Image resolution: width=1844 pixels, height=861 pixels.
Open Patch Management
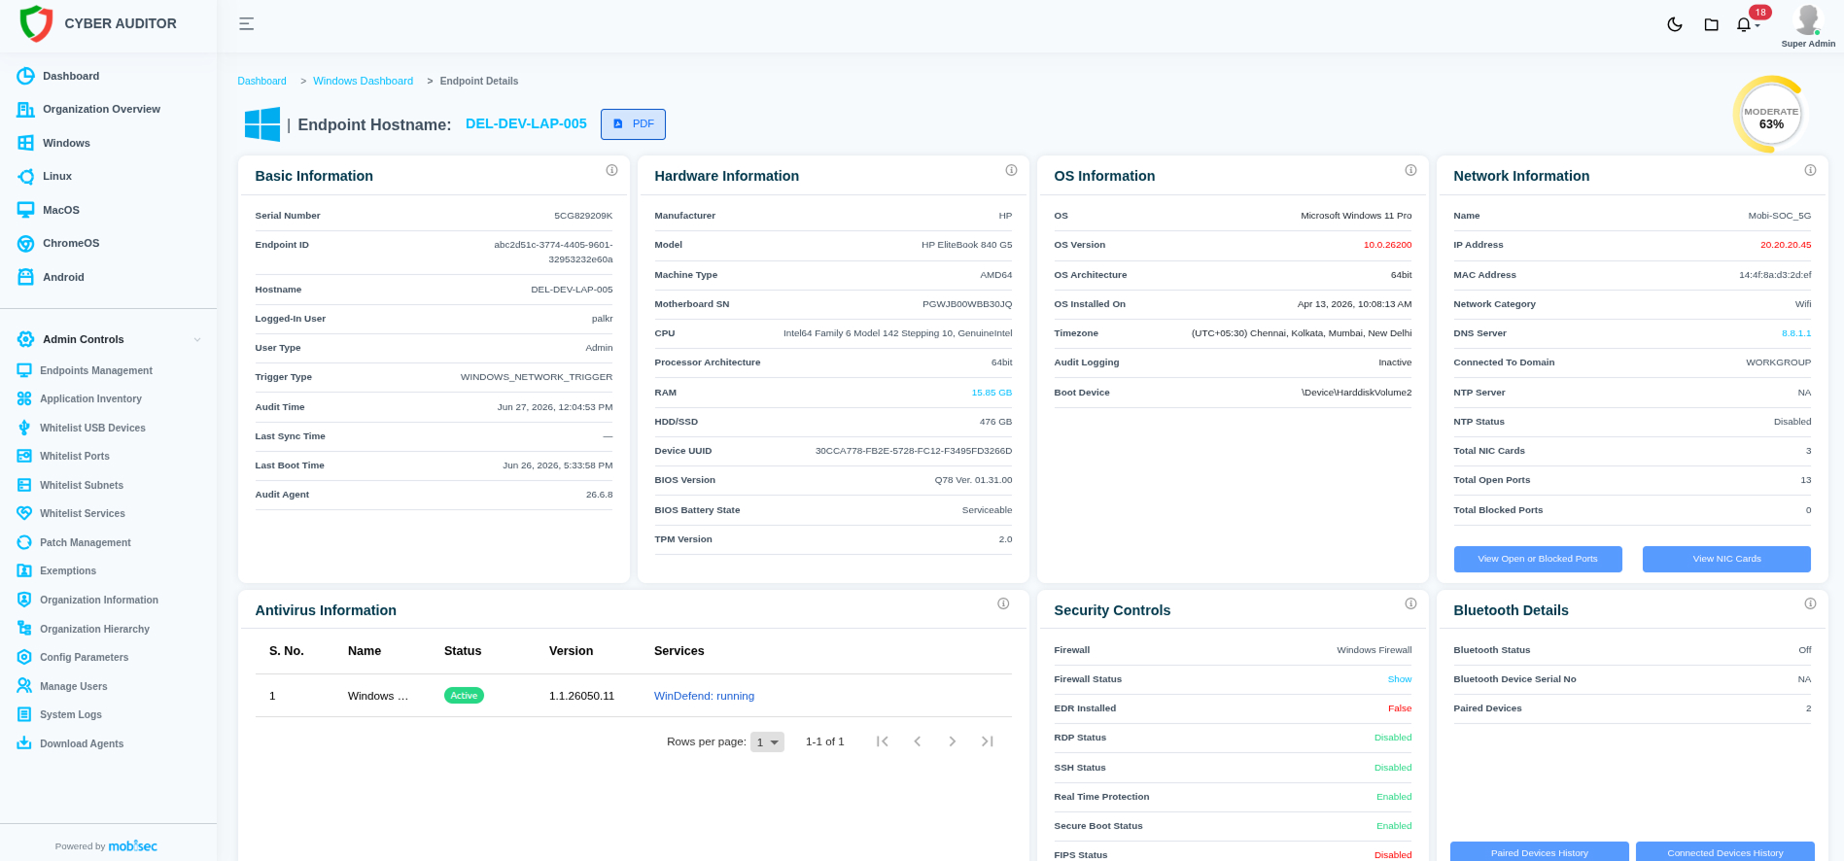(x=86, y=542)
